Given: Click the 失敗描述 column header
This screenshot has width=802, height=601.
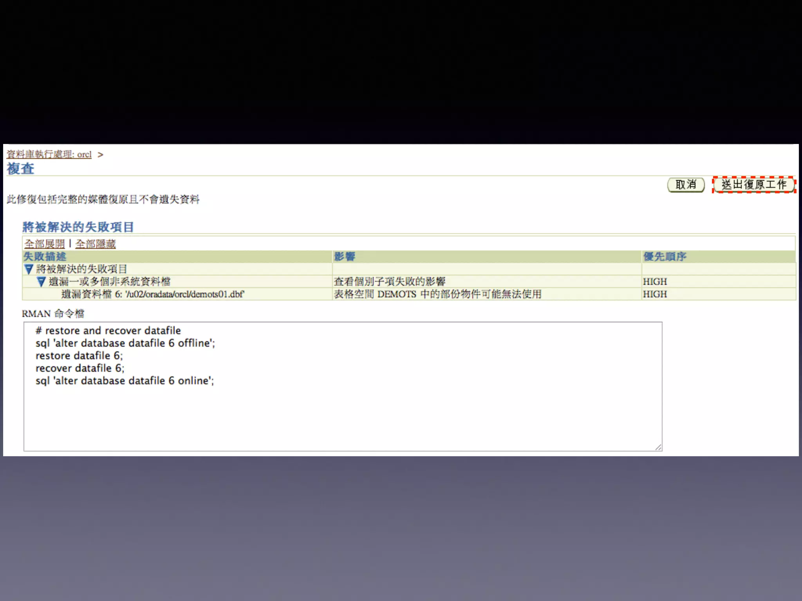Looking at the screenshot, I should click(45, 257).
